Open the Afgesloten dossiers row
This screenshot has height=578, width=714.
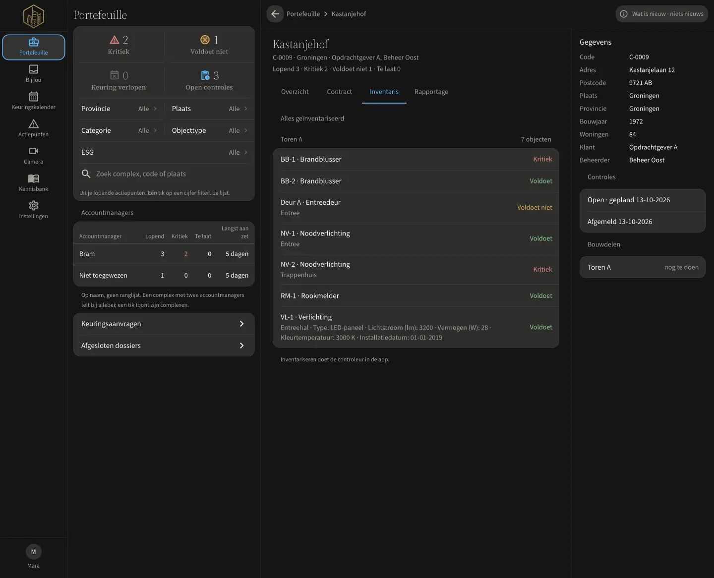(164, 346)
